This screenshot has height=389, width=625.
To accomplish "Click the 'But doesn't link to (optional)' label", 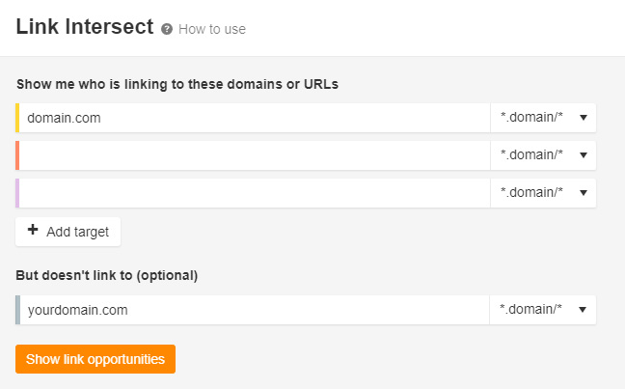I will point(107,275).
